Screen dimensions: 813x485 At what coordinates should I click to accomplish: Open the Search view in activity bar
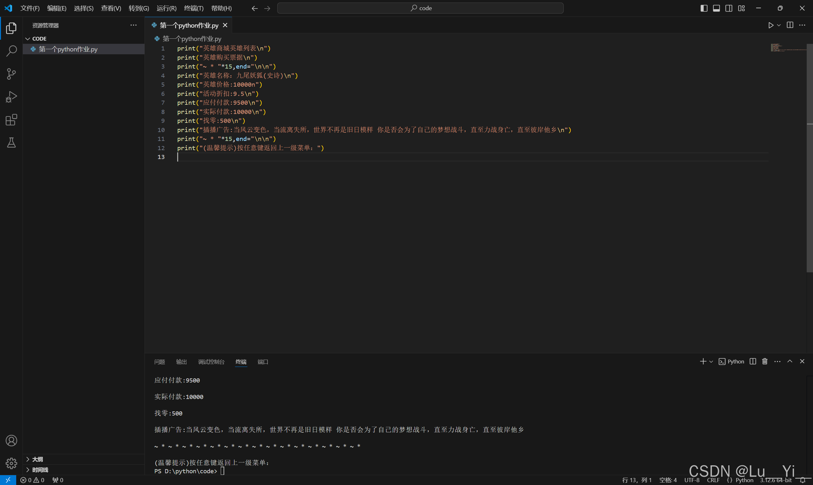coord(11,51)
